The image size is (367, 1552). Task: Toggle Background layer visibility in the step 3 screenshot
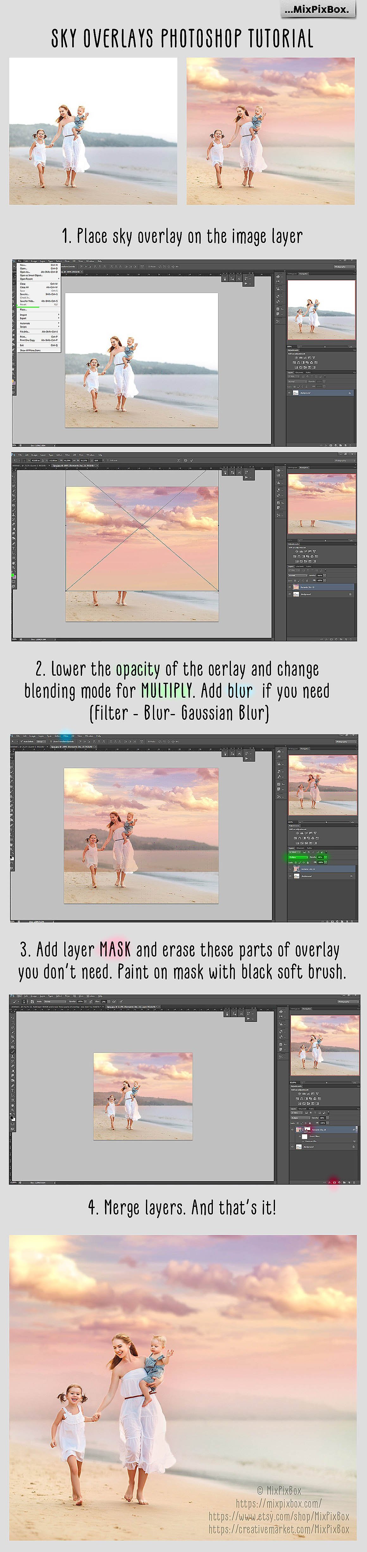[x=292, y=1146]
